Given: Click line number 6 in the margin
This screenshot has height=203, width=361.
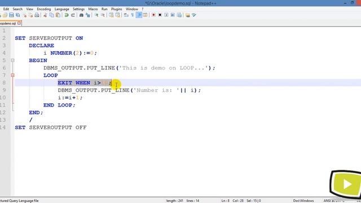Looking at the screenshot, I should click(x=4, y=68).
